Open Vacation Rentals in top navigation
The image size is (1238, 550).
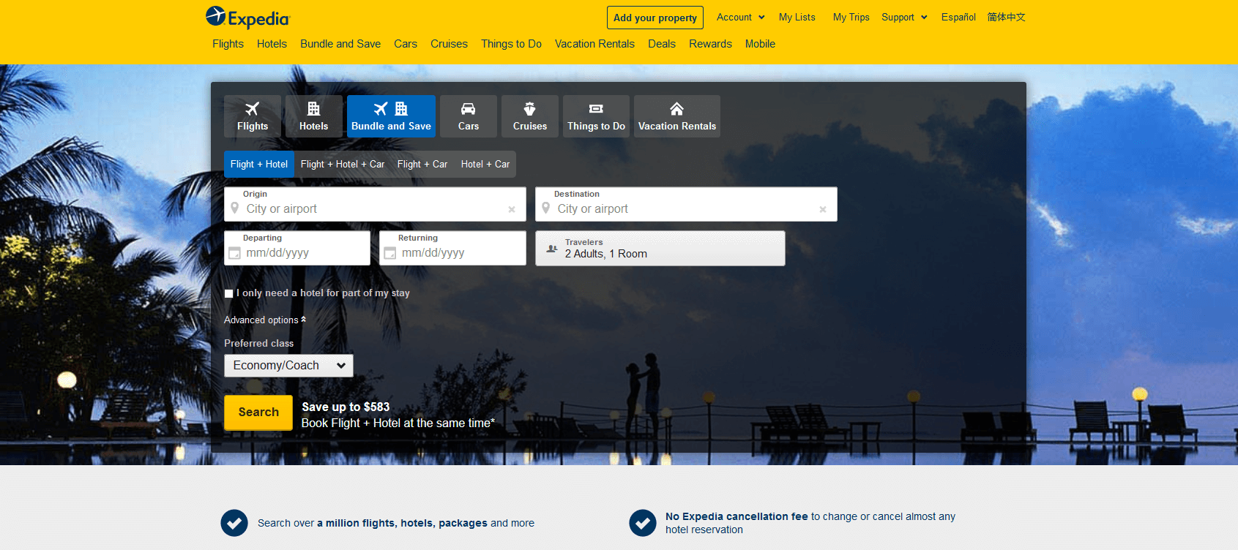594,44
